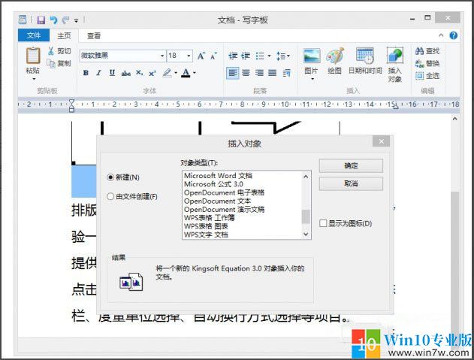Click the 日期和时间 calendar icon
This screenshot has width=474, height=360.
pos(365,56)
